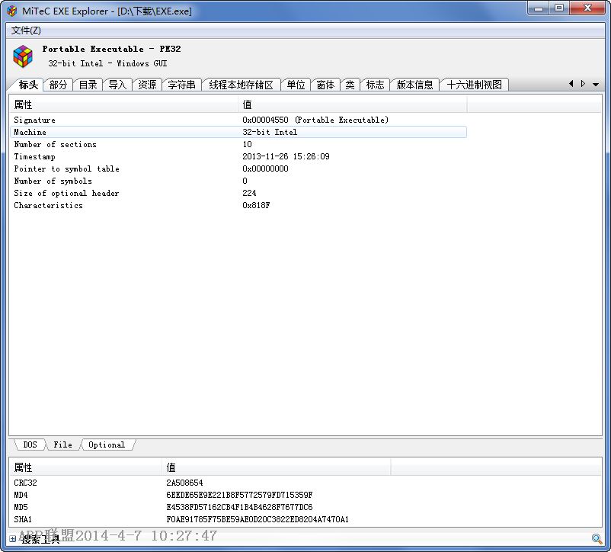Open the tab list dropdown arrow
Image resolution: width=611 pixels, height=552 pixels.
[596, 84]
